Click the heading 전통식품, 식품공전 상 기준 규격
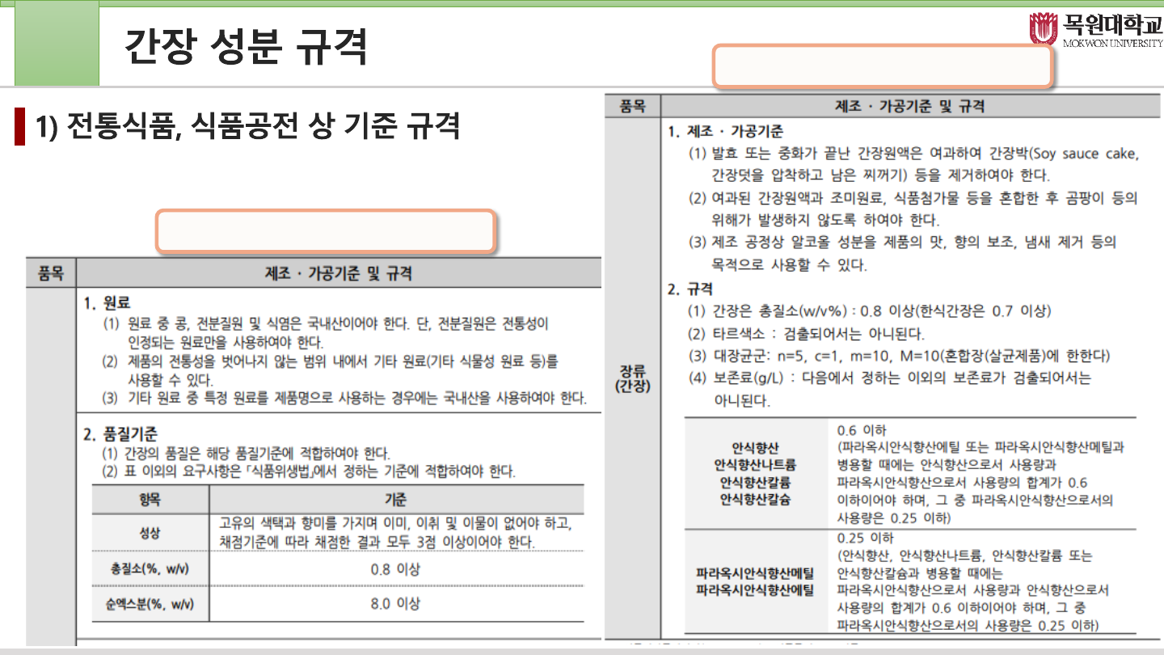Image resolution: width=1164 pixels, height=655 pixels. [x=247, y=126]
